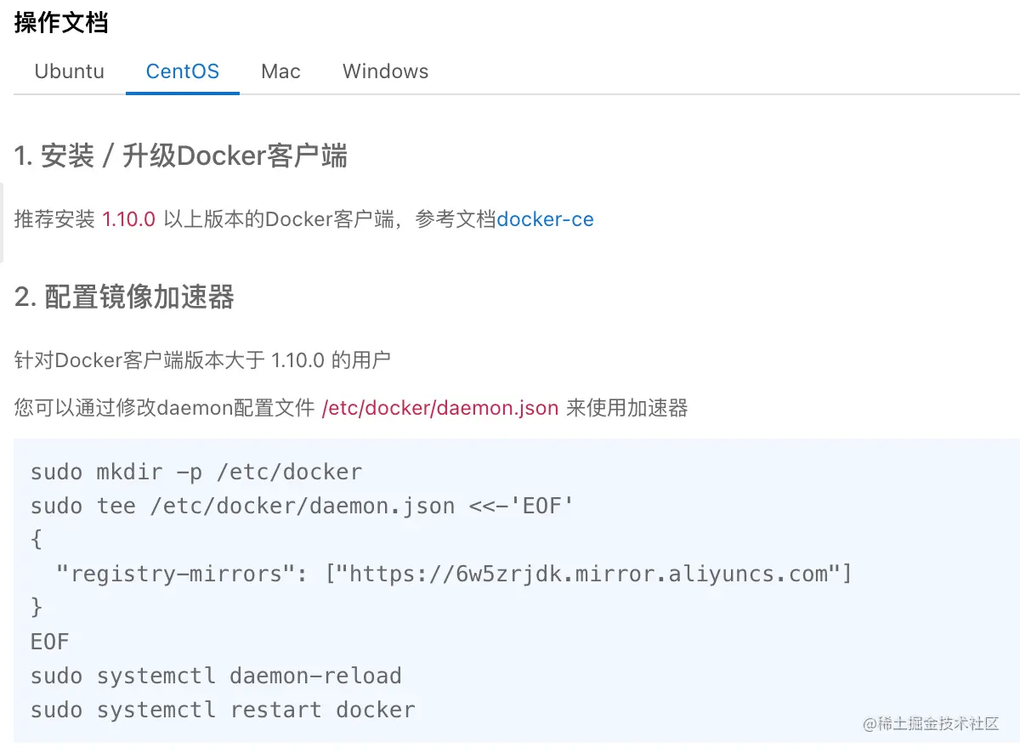Switch to the Windows tab
Viewport: 1020px width, 753px height.
click(385, 71)
